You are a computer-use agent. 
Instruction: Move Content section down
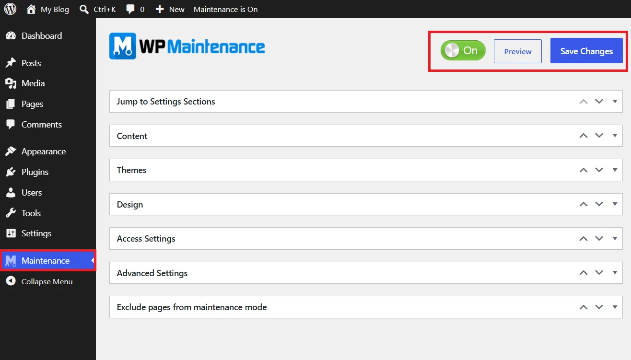coord(599,136)
